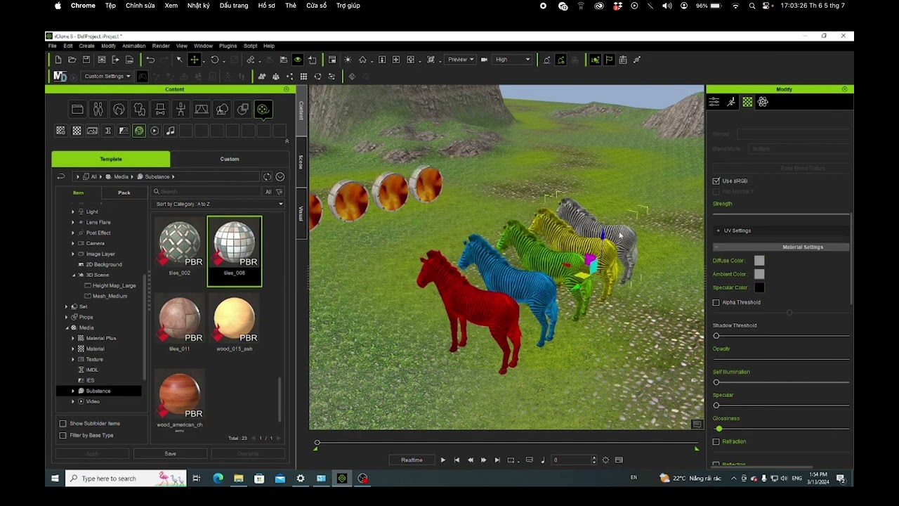Image resolution: width=899 pixels, height=506 pixels.
Task: Enable the Refraction checkbox
Action: click(716, 441)
